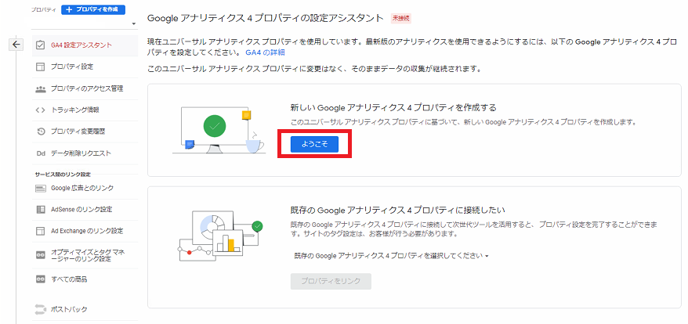Viewport: 688px width, 324px height.
Task: Click the サービス間のリンク設定 section label
Action: point(63,175)
